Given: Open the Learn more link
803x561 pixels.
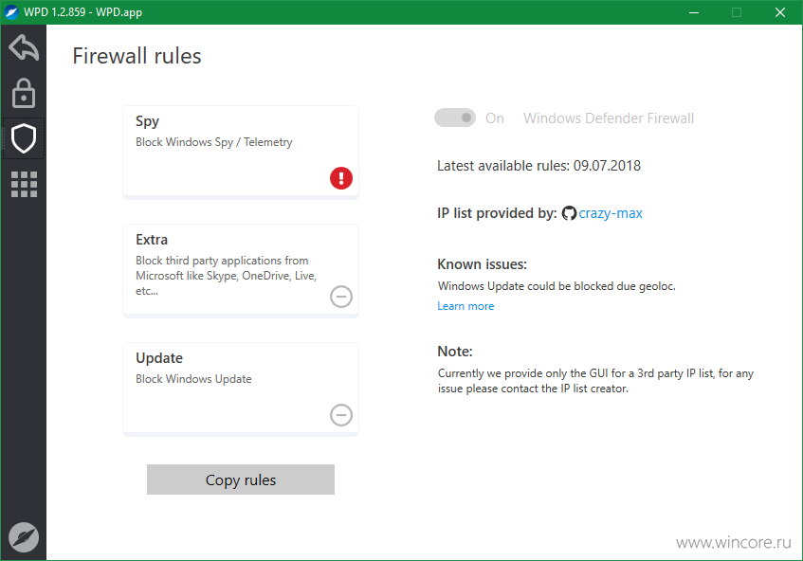Looking at the screenshot, I should click(x=465, y=306).
